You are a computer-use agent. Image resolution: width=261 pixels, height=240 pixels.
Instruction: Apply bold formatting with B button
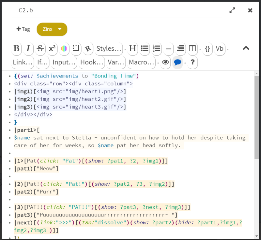point(17,48)
